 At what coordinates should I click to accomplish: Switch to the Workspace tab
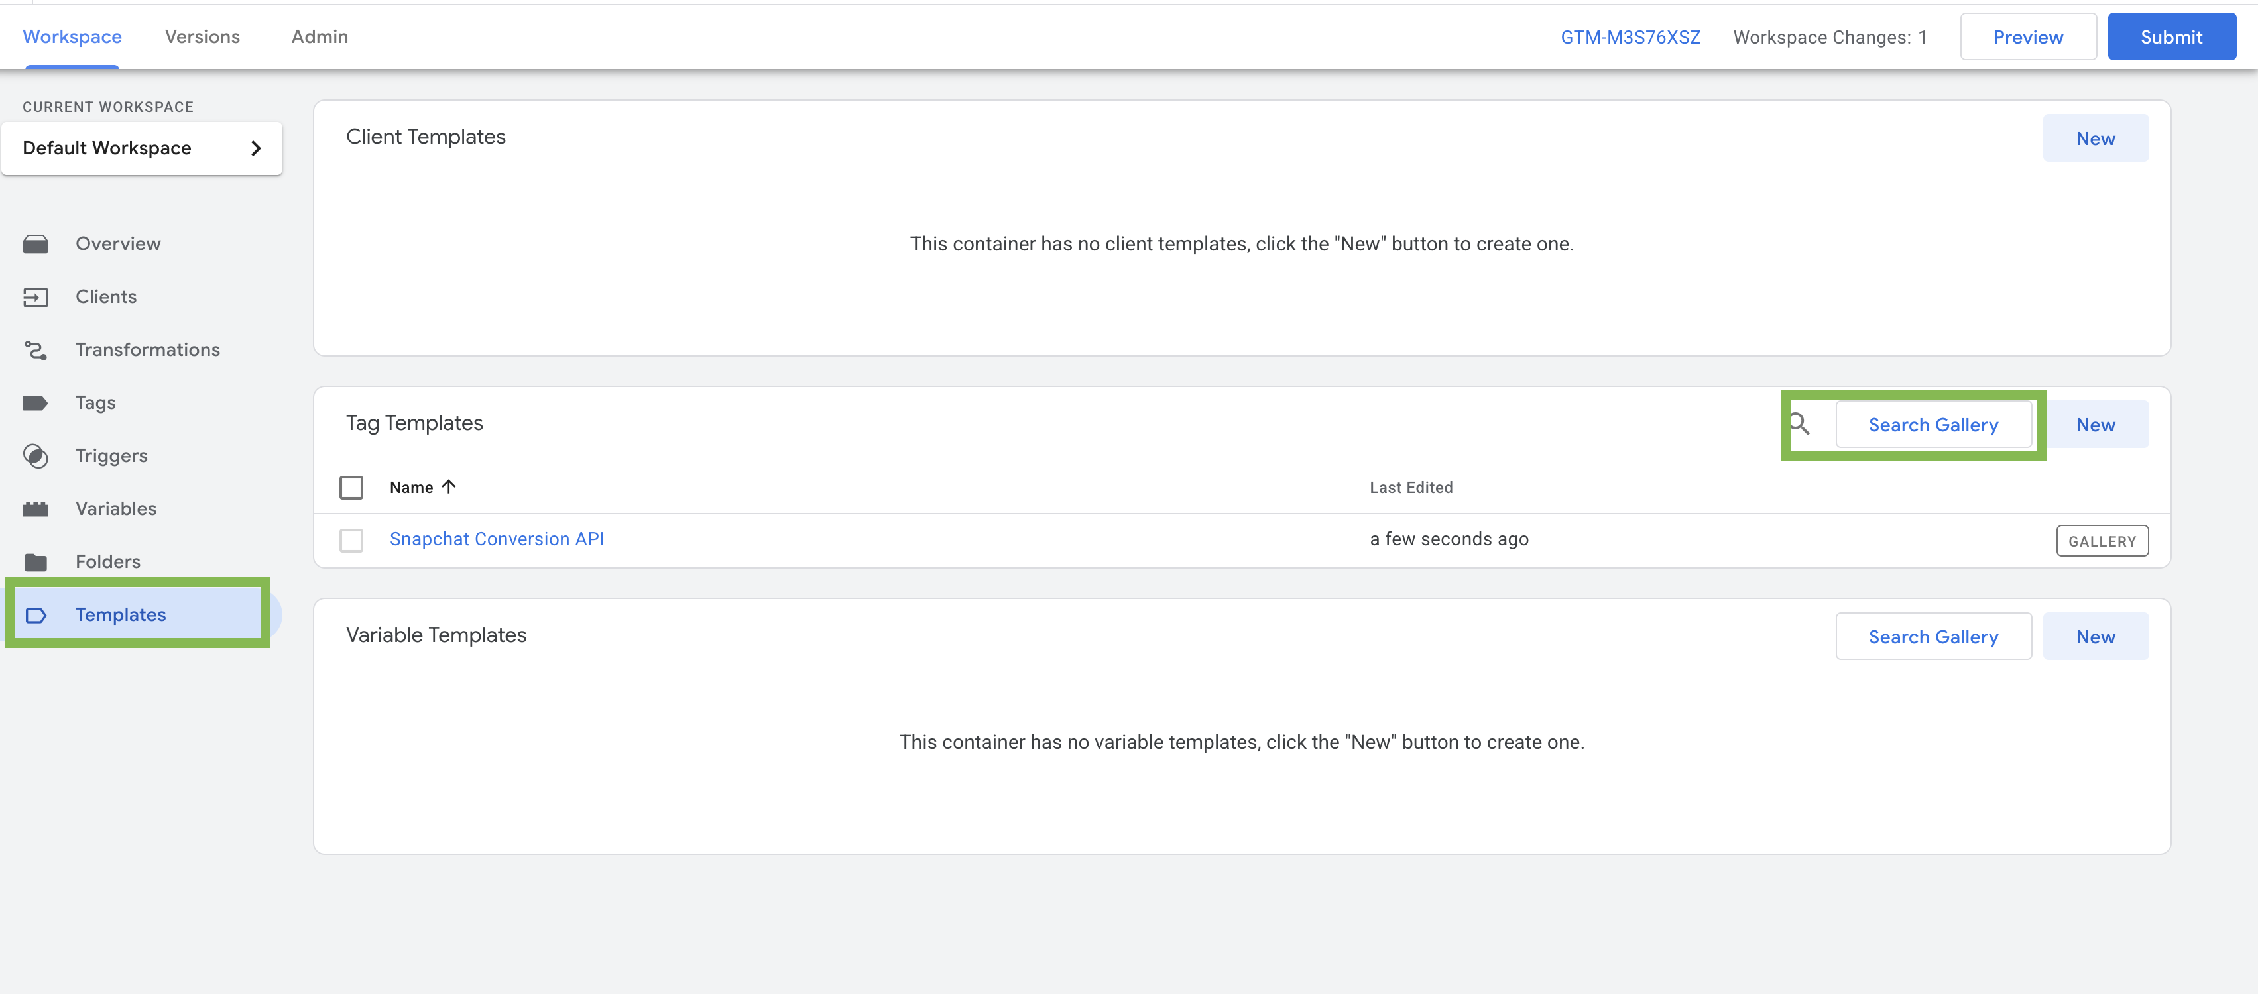pyautogui.click(x=72, y=37)
